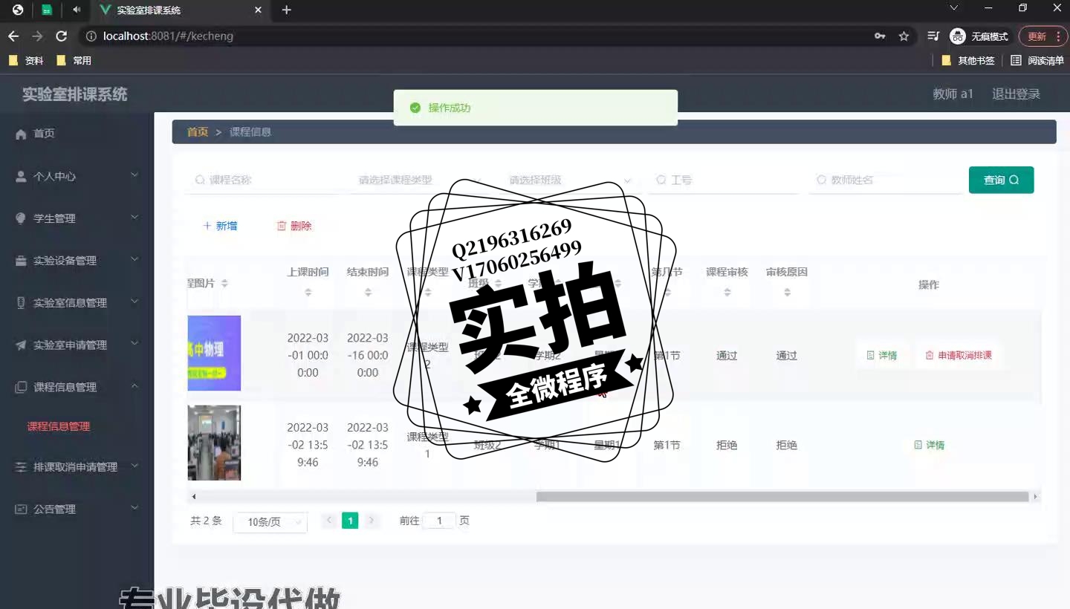The width and height of the screenshot is (1070, 609).
Task: Go to the next page arrow in pagination
Action: pyautogui.click(x=372, y=521)
